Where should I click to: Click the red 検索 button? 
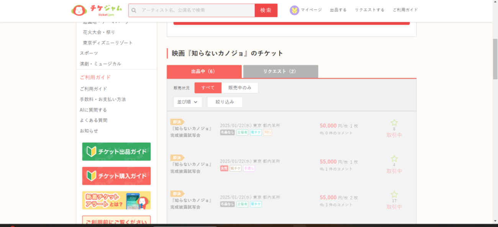click(266, 10)
